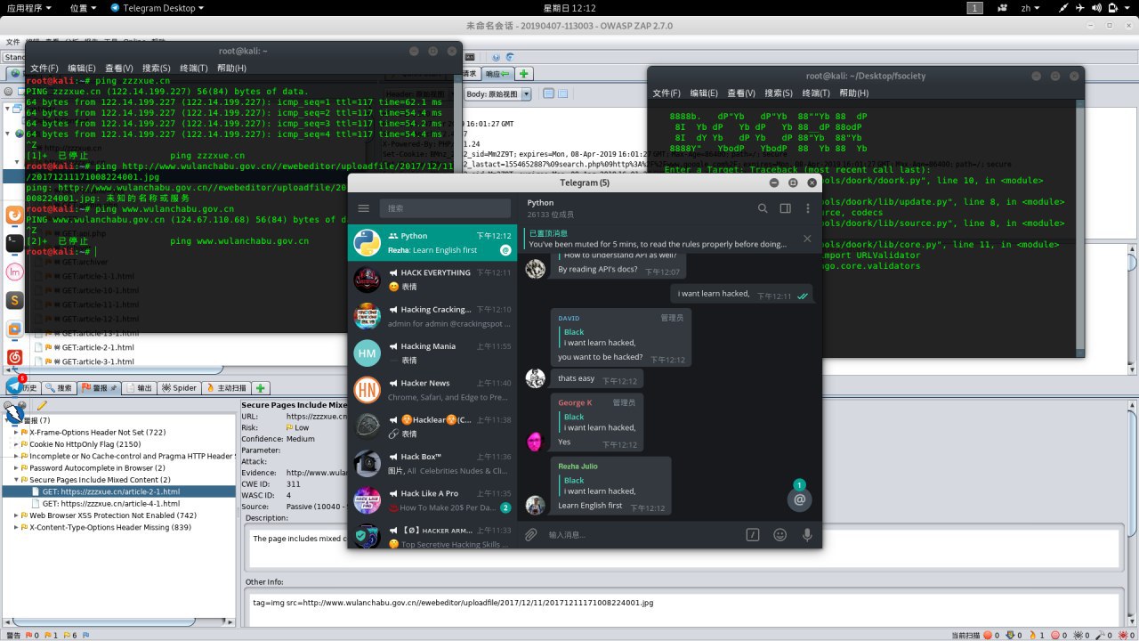
Task: Expand Cookie No HttpOnly Flag alert
Action: [x=16, y=443]
